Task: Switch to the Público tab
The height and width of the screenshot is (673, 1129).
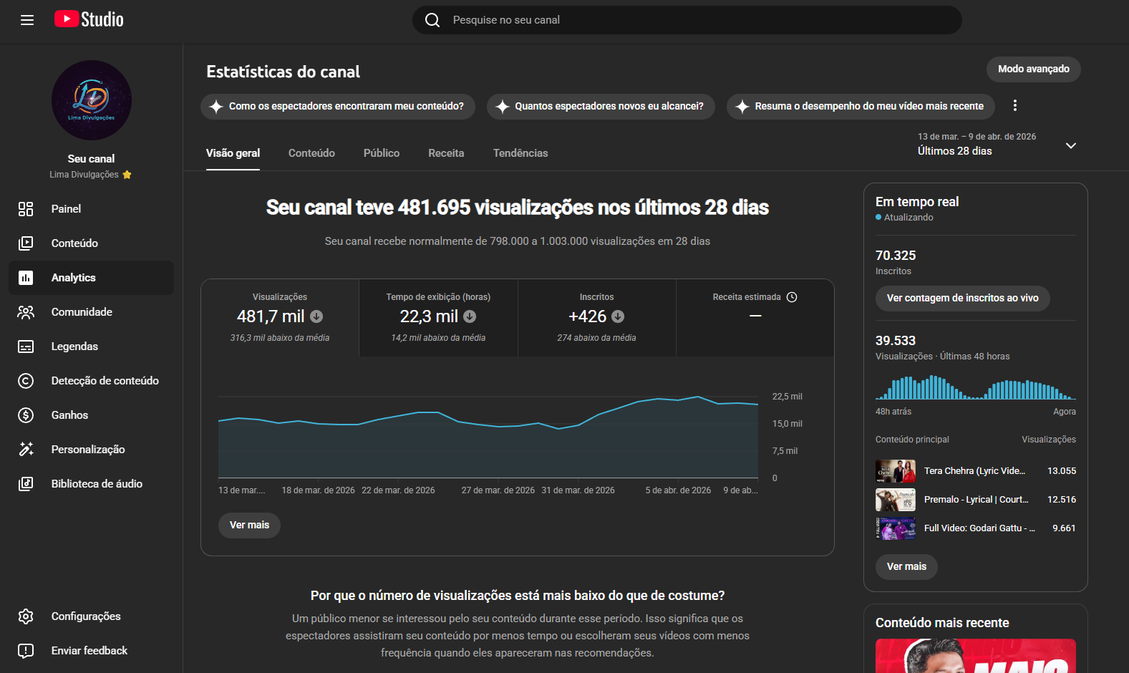Action: (x=381, y=153)
